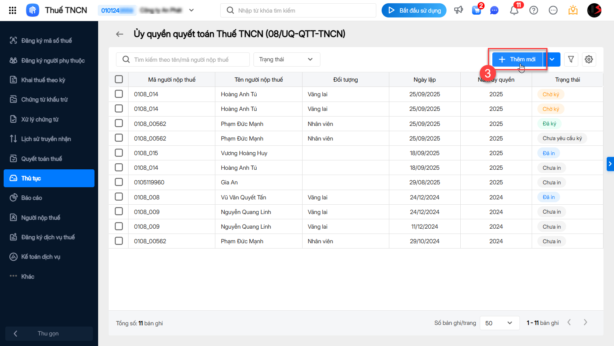Check the Phạm Đức Mạnh Đã ký row
The width and height of the screenshot is (614, 346).
click(119, 123)
